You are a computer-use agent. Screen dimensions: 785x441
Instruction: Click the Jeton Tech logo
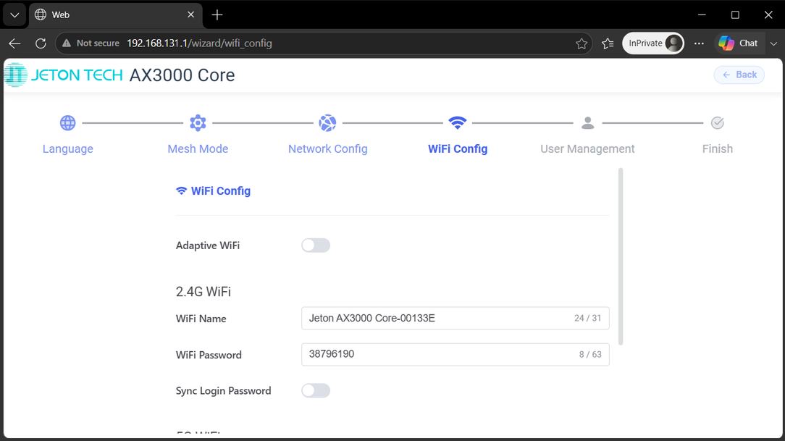64,75
